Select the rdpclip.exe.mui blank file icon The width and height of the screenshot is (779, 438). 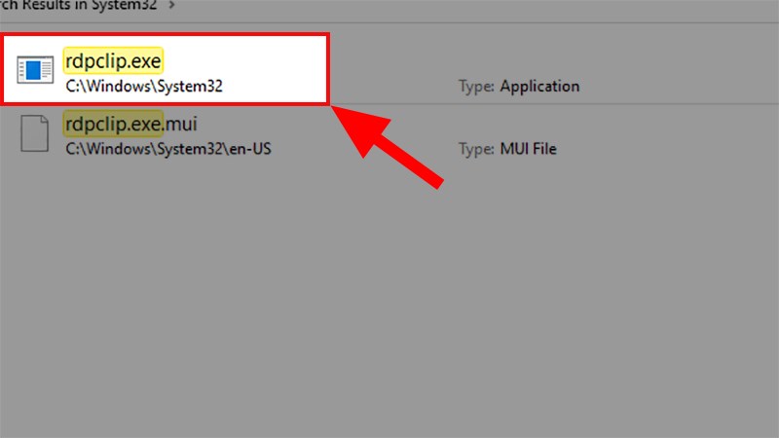(35, 133)
